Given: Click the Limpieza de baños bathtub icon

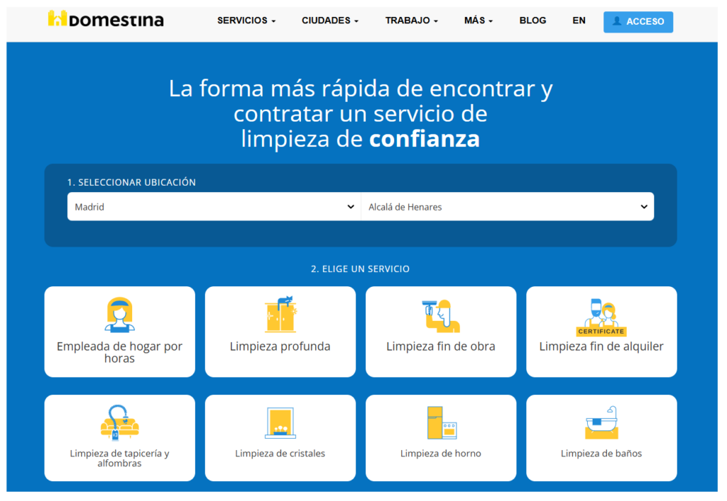Looking at the screenshot, I should pos(601,423).
